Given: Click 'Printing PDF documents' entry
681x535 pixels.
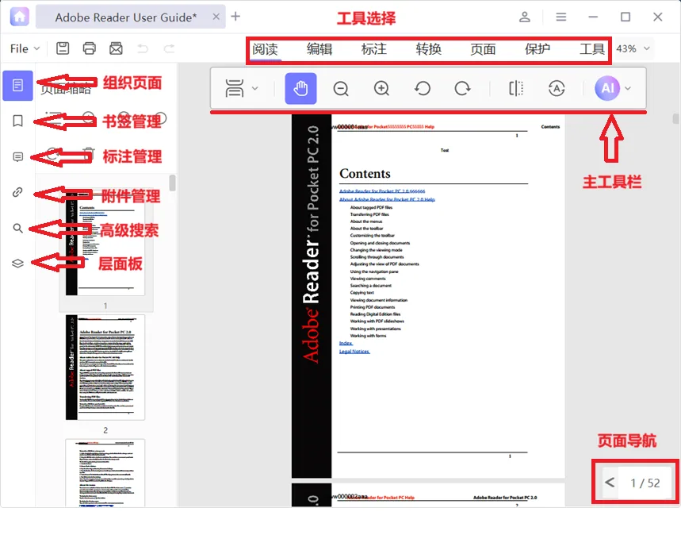Looking at the screenshot, I should [372, 307].
